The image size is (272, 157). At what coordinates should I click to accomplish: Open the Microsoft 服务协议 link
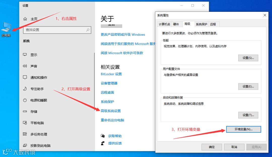pyautogui.click(x=128, y=44)
